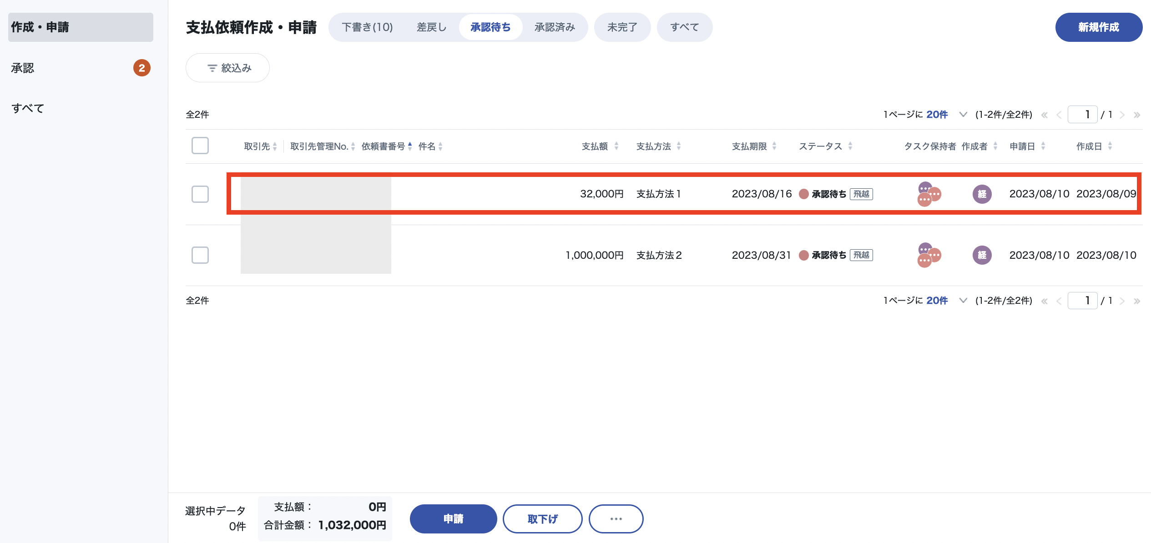The width and height of the screenshot is (1151, 543).
Task: Open the 絞込み filter button
Action: [227, 68]
